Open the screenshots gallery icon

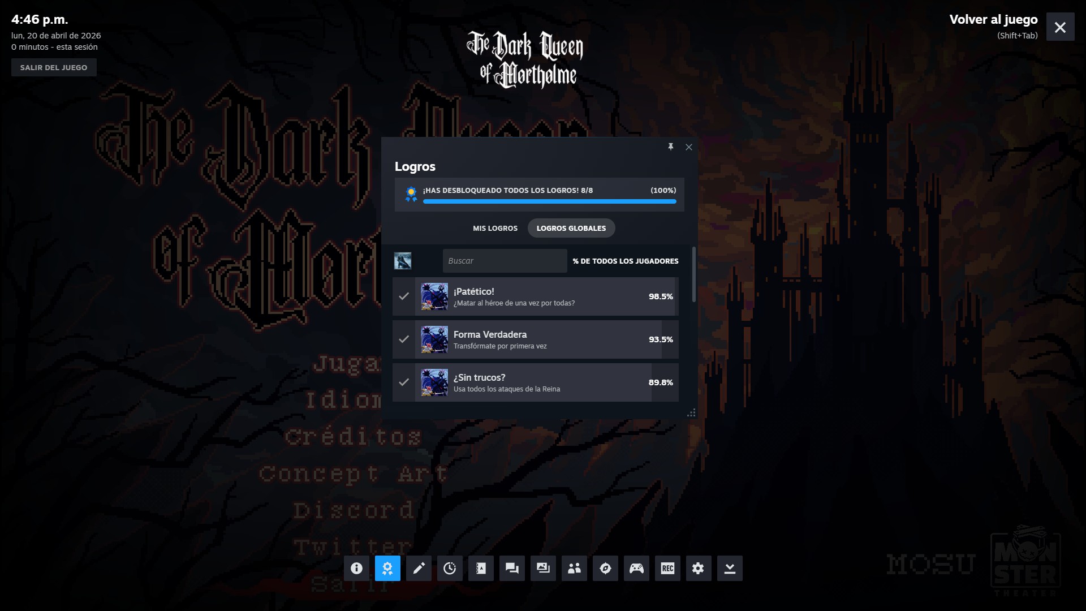point(543,568)
